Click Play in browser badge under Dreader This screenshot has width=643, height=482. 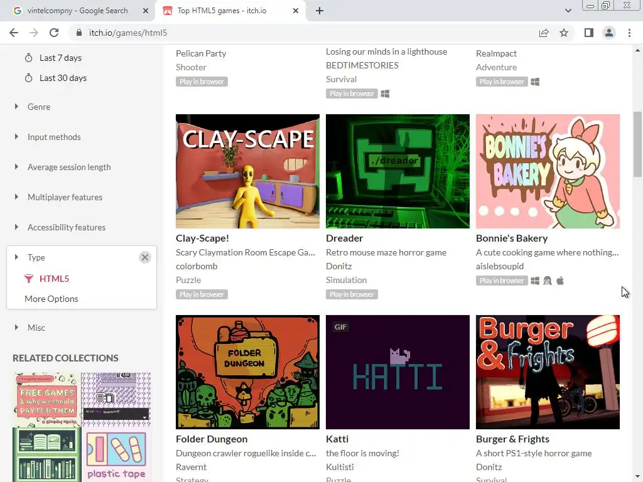point(352,294)
